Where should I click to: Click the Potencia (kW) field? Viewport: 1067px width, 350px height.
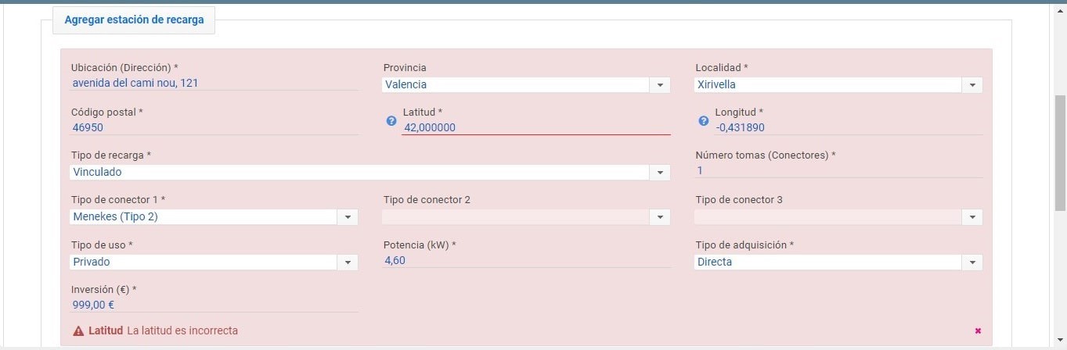pos(527,260)
